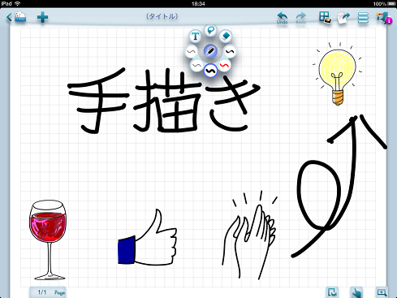Choose the medium black pen preset next to the eraser
The height and width of the screenshot is (298, 397).
[230, 51]
